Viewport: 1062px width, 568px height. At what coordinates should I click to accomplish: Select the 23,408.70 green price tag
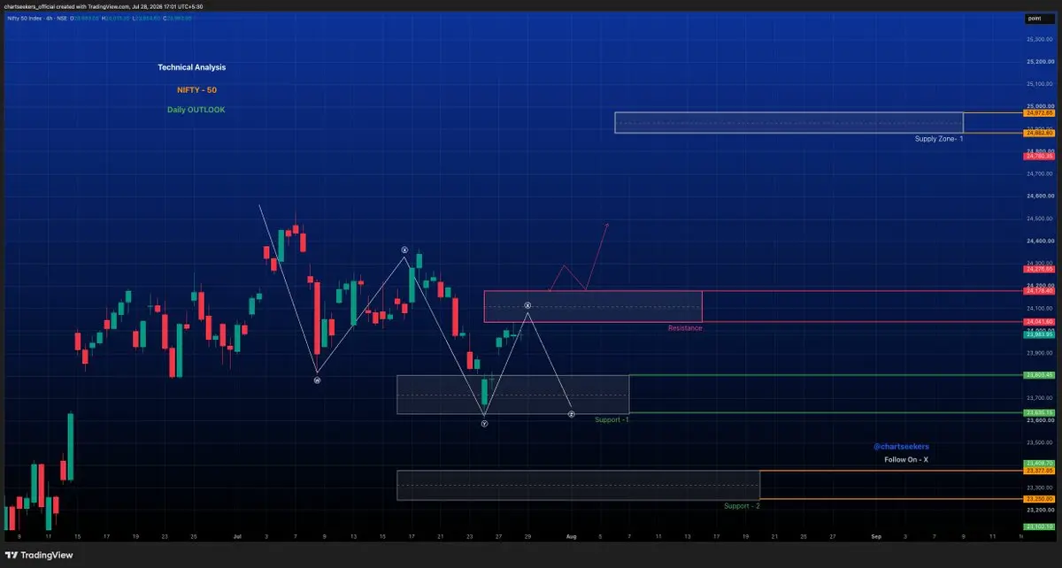(1039, 464)
